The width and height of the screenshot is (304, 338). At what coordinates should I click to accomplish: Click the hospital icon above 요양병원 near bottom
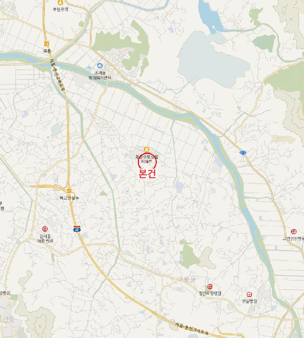210,286
